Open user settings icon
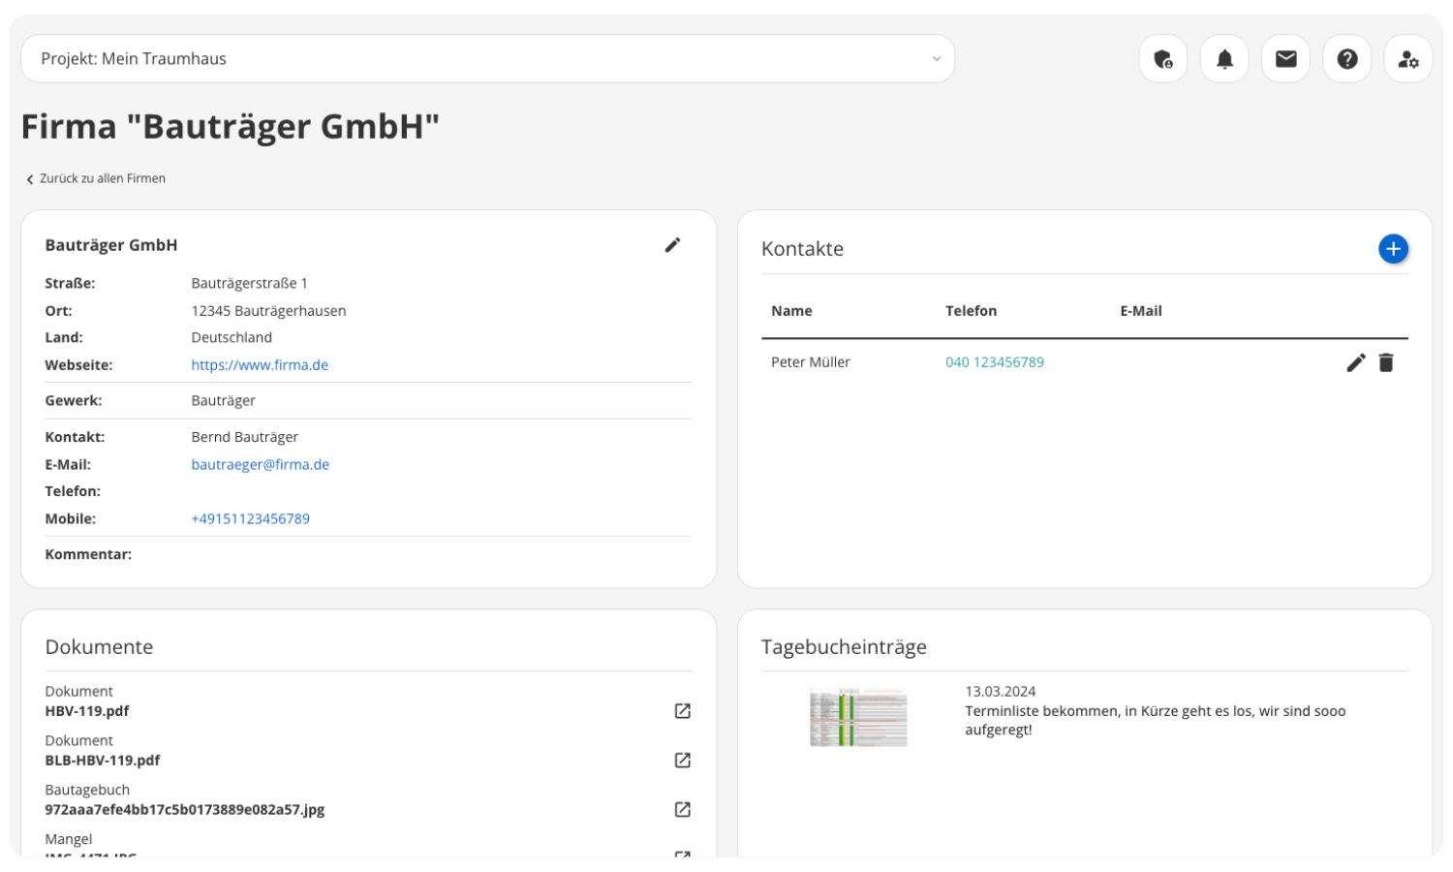1453x872 pixels. (x=1407, y=59)
